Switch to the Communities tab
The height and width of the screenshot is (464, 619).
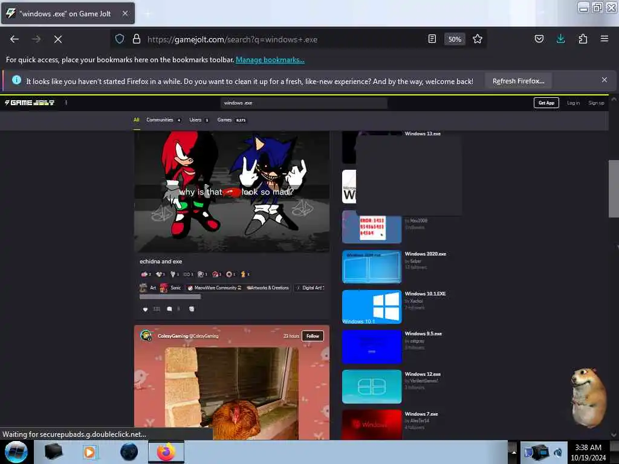coord(163,120)
